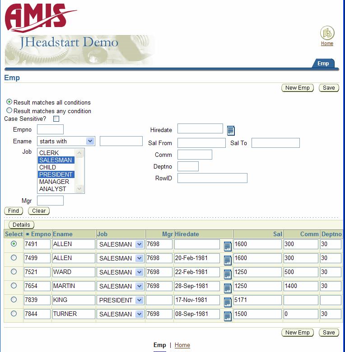Switch to the Emp tab

[323, 64]
